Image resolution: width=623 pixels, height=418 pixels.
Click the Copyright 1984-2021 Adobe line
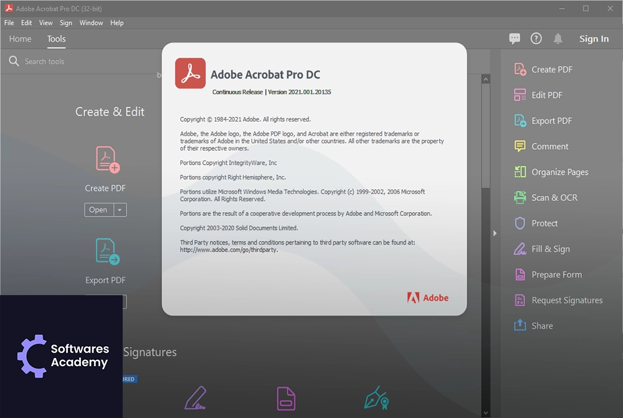click(245, 119)
